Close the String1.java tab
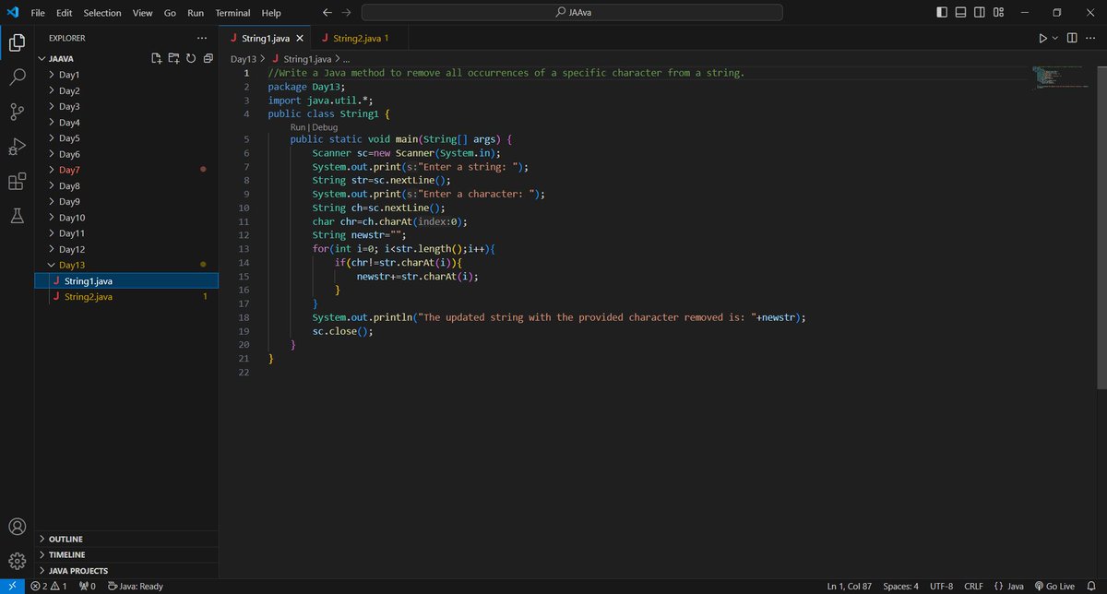Viewport: 1107px width, 594px height. (299, 39)
